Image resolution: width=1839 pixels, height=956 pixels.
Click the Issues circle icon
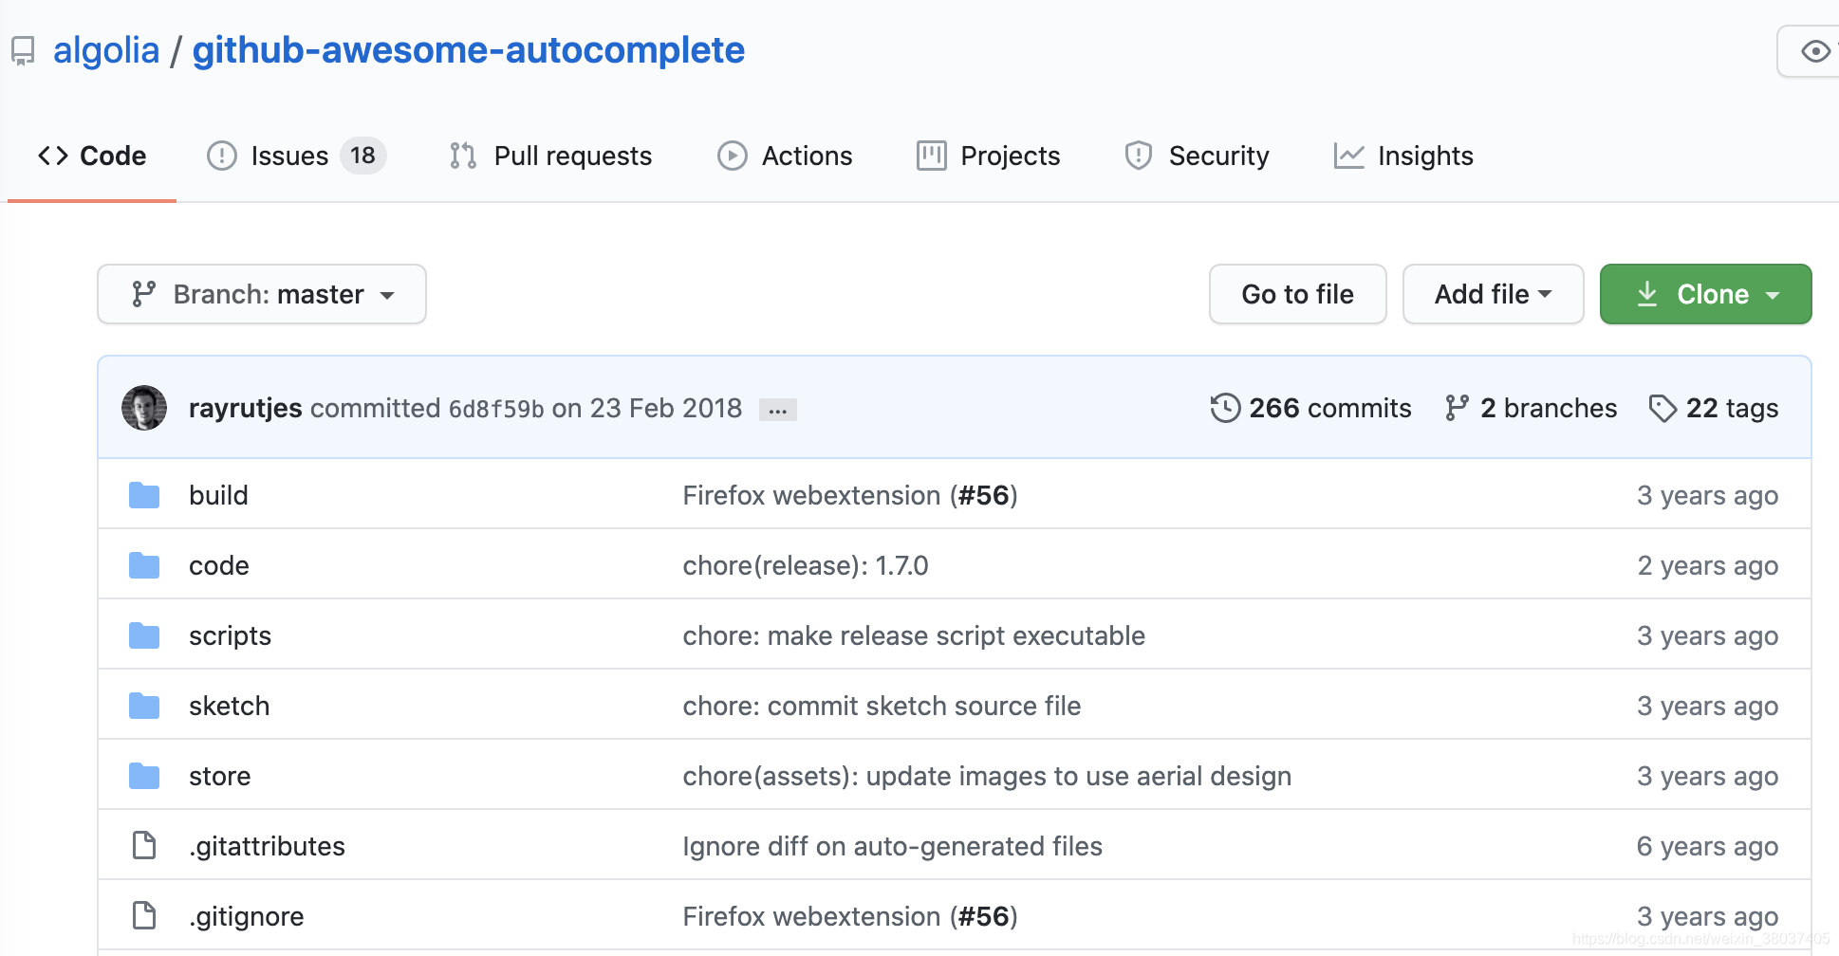(x=222, y=156)
